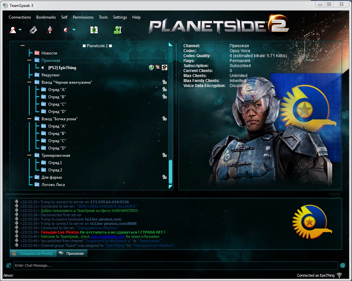352x281 pixels.
Task: Click the speaker status icon next to EpicThing
Action: (43, 67)
